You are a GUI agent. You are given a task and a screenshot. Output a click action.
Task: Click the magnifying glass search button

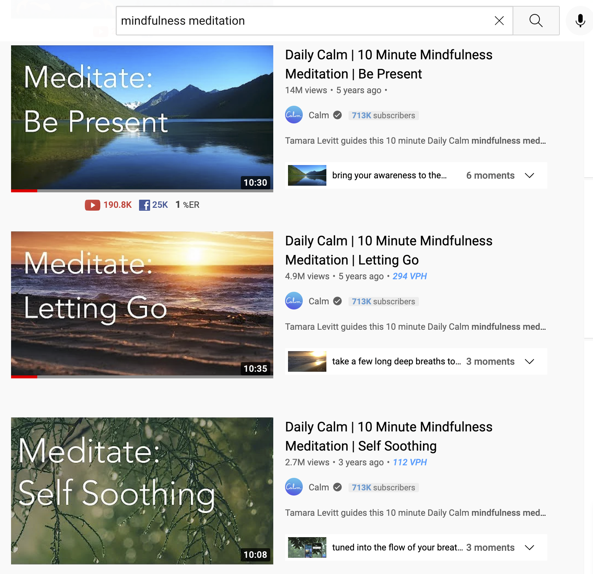click(x=536, y=21)
